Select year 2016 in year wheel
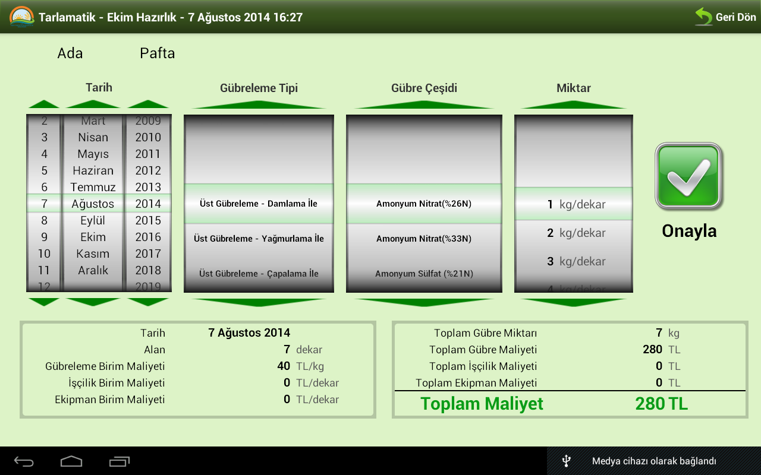This screenshot has height=475, width=761. point(148,237)
